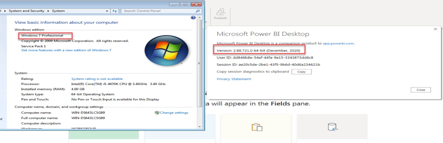Click the Copy session diagnostics to clipboard label
443x143 pixels.
253,72
